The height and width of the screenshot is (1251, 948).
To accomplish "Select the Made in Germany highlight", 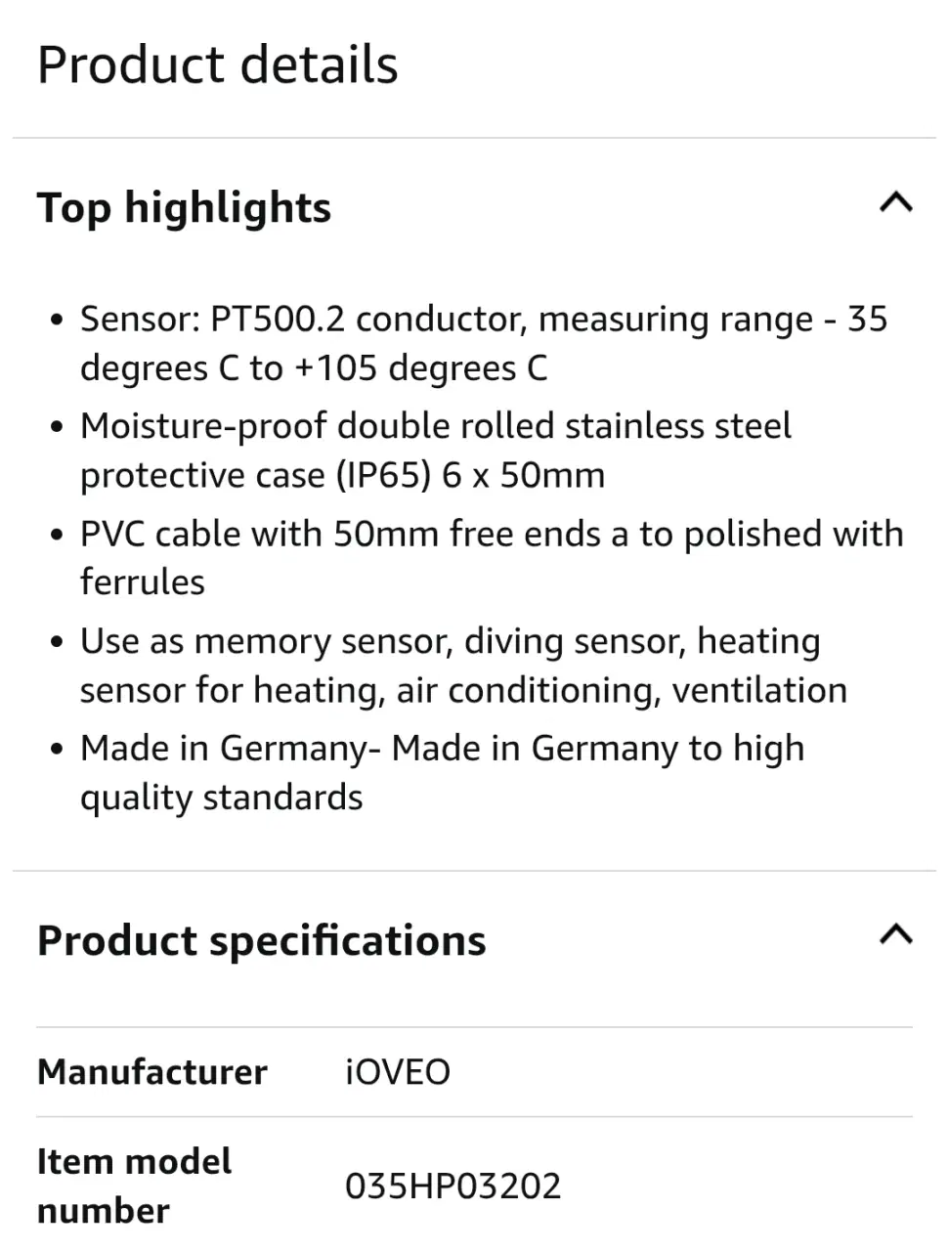I will [442, 772].
